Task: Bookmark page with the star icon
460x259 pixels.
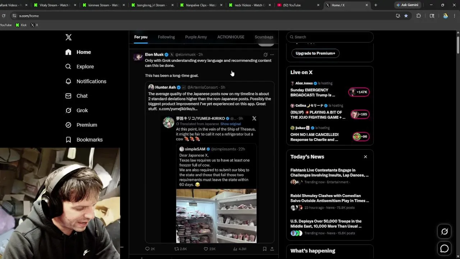Action: [406, 16]
